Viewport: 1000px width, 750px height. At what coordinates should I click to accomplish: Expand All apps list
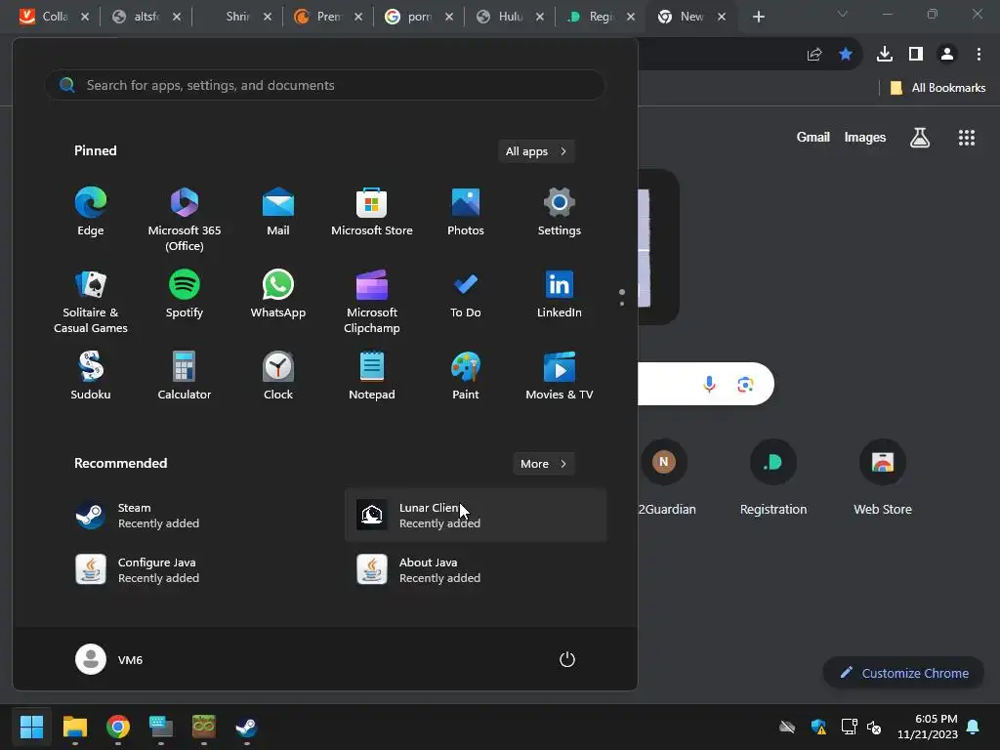coord(536,151)
